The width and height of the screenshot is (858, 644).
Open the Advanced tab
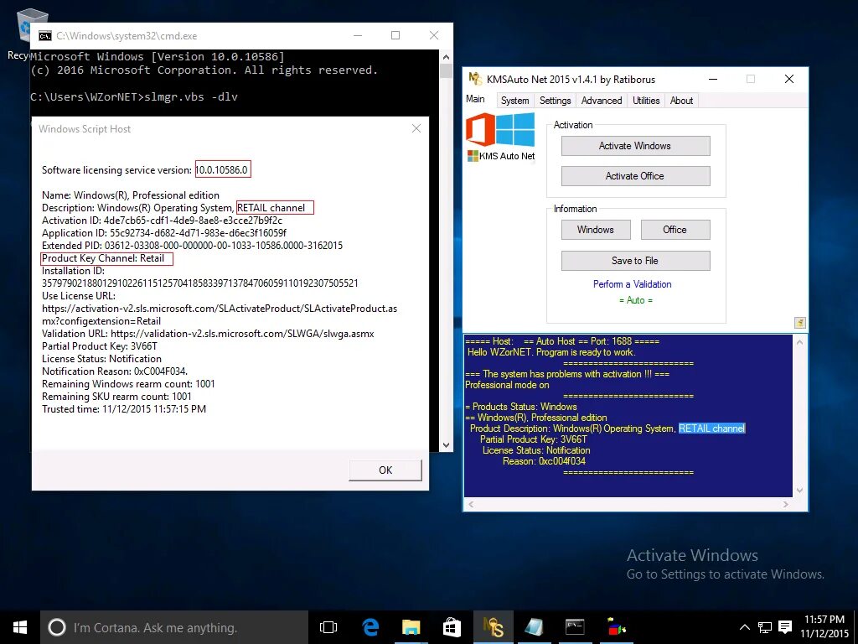point(602,101)
